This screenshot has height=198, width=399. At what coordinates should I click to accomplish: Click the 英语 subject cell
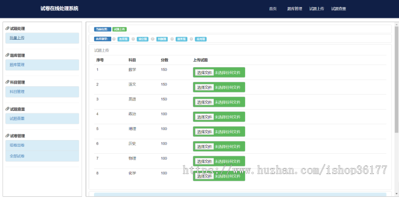point(132,99)
